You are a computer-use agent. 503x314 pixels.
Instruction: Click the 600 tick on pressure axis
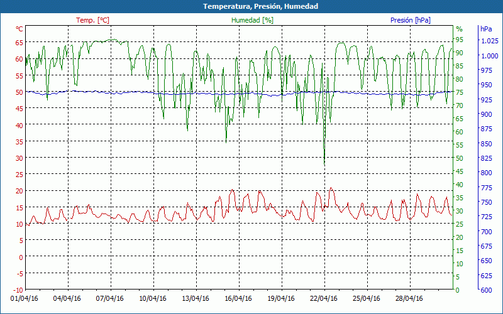tap(486, 290)
